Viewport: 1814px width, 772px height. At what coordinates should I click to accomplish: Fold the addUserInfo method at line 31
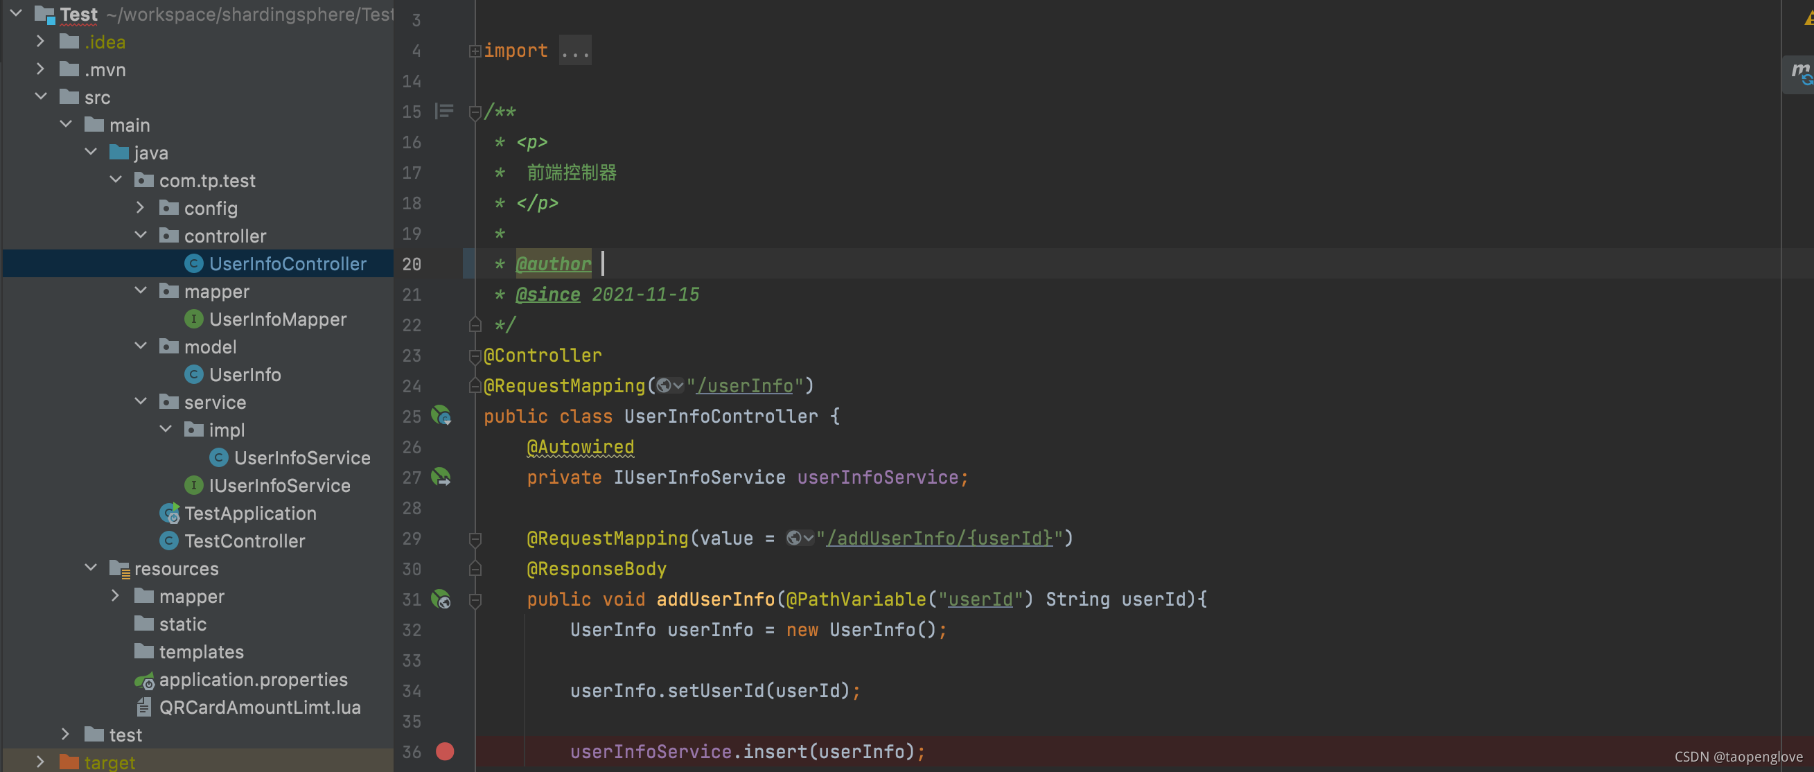tap(475, 600)
